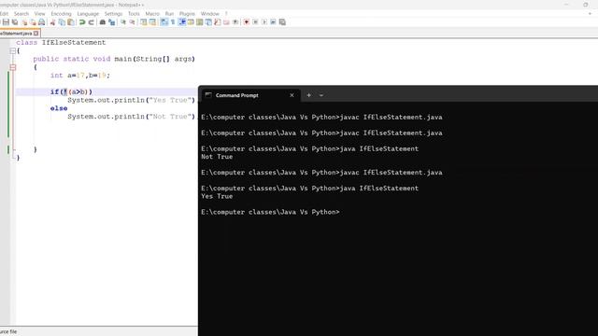Toggle Synchronize Horizontal Scrolling
Image resolution: width=598 pixels, height=336 pixels.
click(x=152, y=22)
